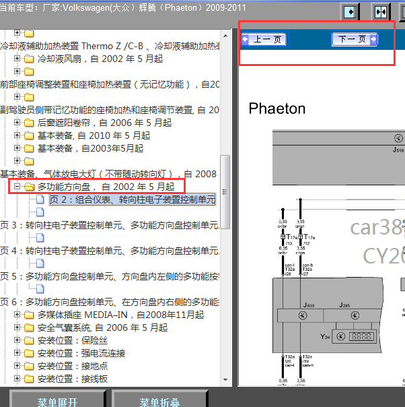Click the 菜单展开 button
The height and width of the screenshot is (407, 405).
pos(58,400)
